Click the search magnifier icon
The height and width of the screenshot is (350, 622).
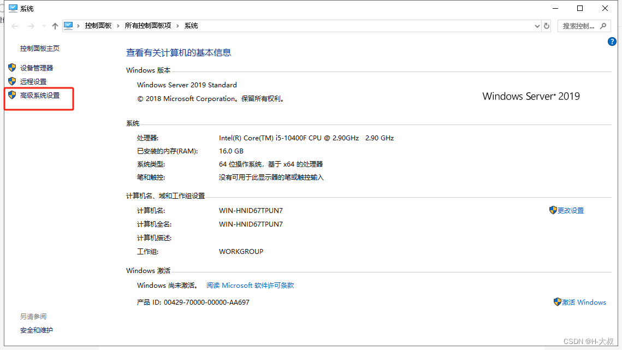point(603,26)
